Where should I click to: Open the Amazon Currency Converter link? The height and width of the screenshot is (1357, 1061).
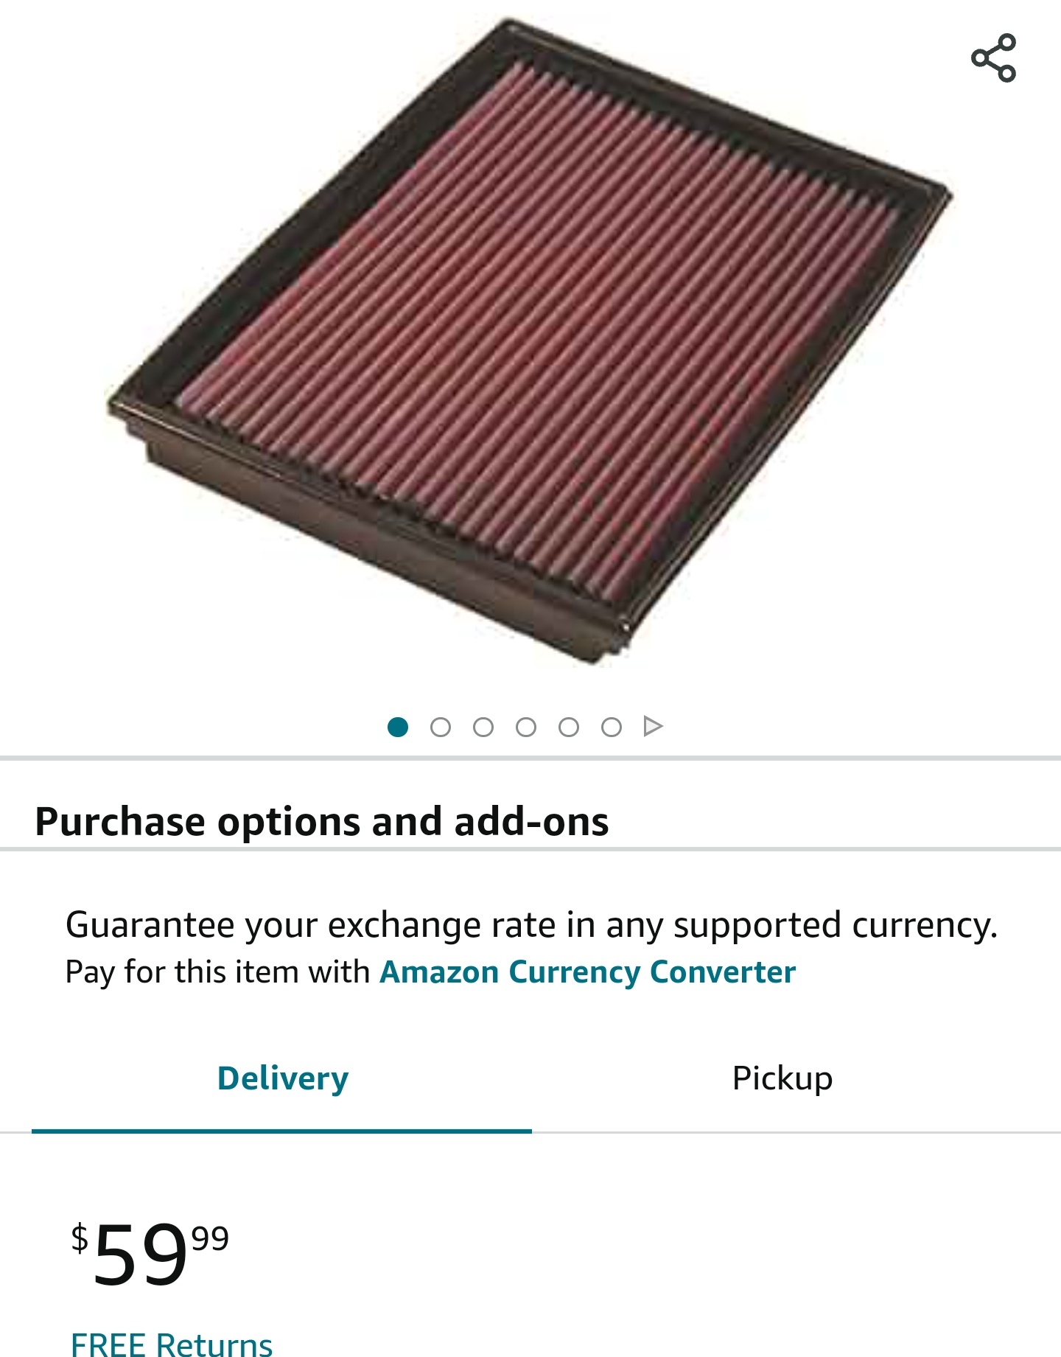pos(587,972)
